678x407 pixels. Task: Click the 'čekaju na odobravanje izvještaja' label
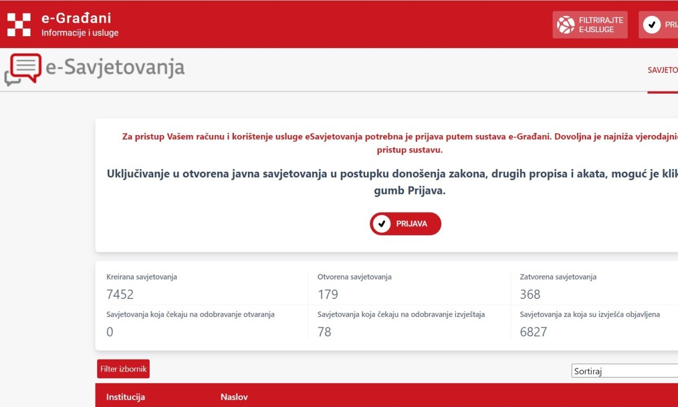coord(401,314)
